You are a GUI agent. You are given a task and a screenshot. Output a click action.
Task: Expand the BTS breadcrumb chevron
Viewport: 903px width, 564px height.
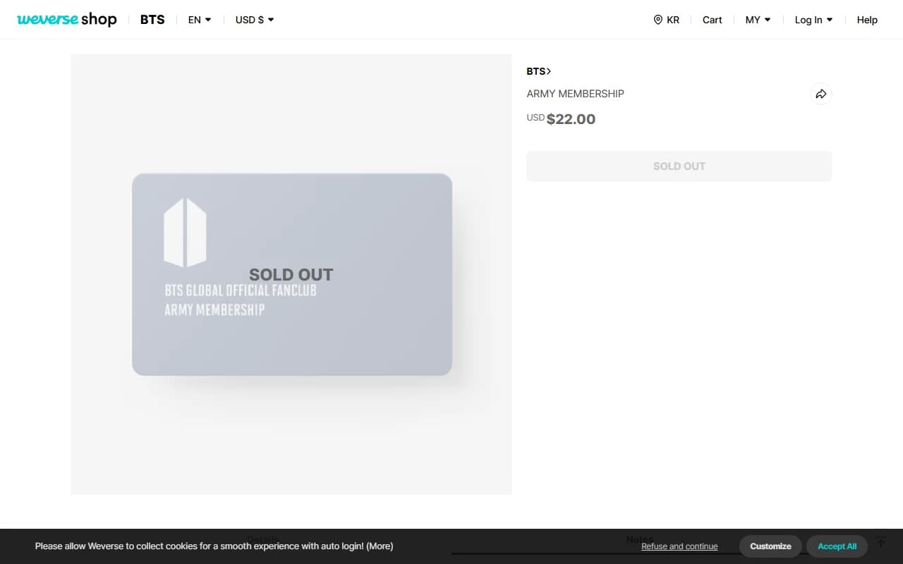(x=550, y=70)
